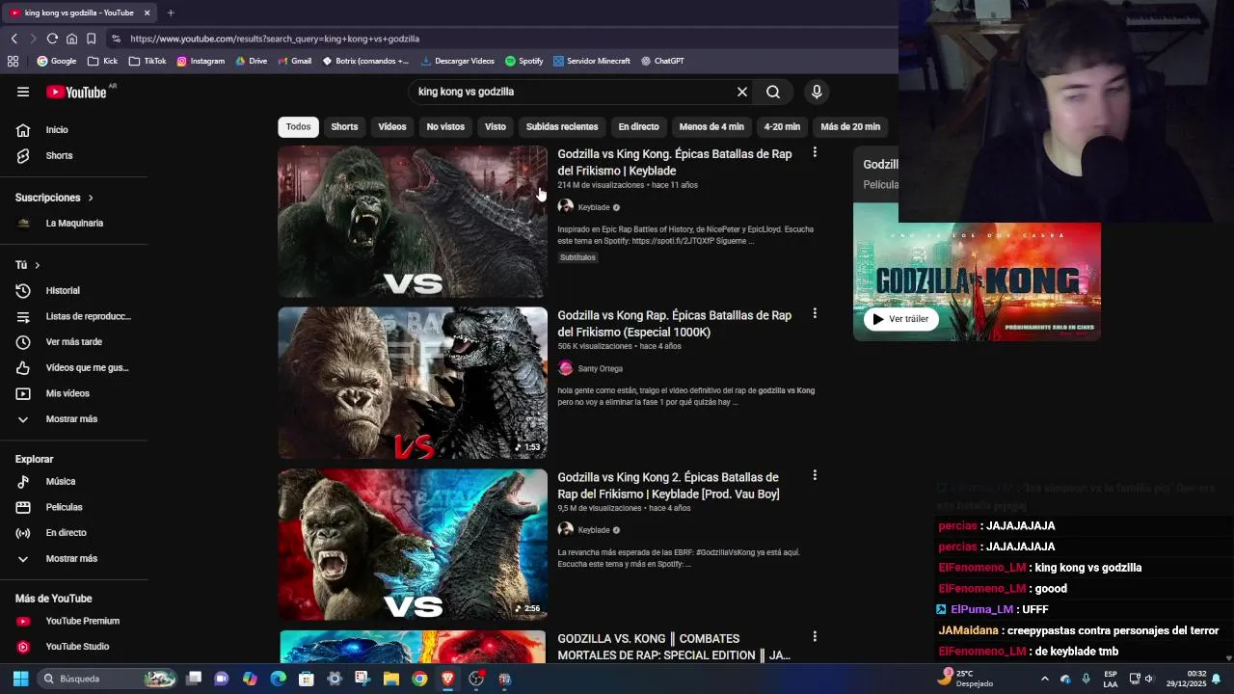
Task: Open the first Godzilla vs King Kong thumbnail
Action: (413, 222)
